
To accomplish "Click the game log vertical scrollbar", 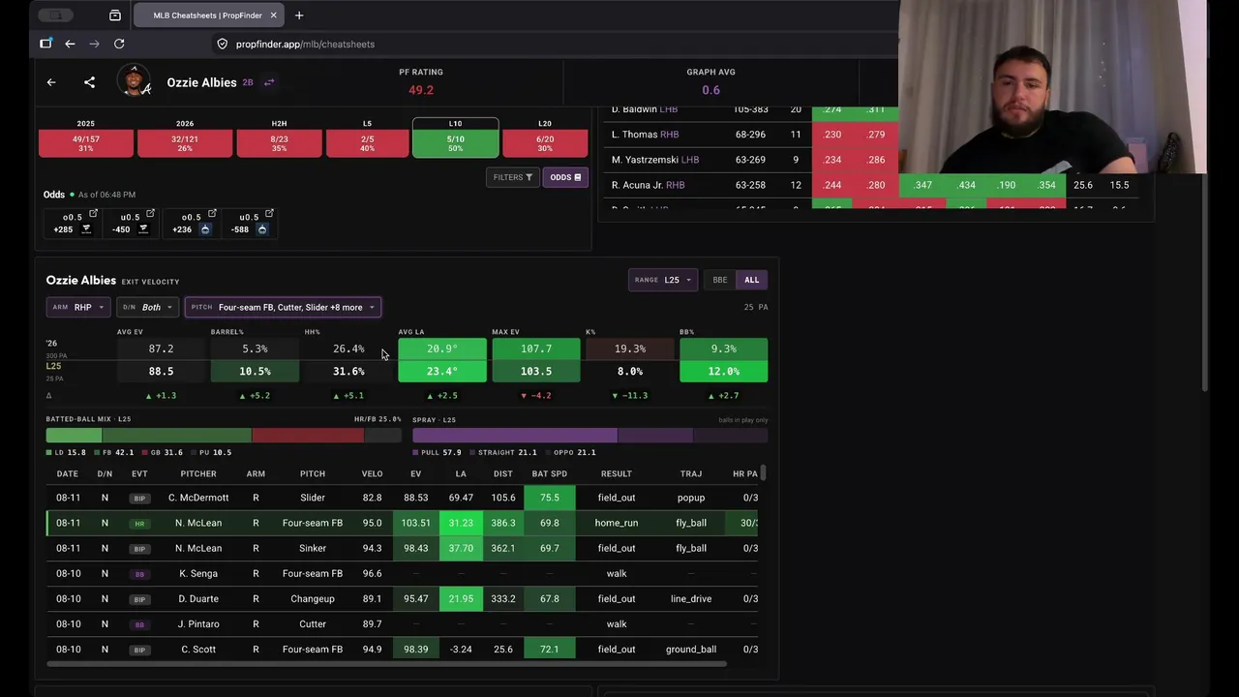I will (x=764, y=473).
